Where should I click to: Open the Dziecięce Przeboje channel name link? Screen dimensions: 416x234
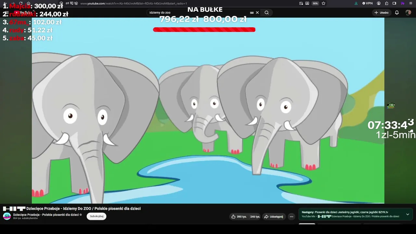tap(46, 214)
